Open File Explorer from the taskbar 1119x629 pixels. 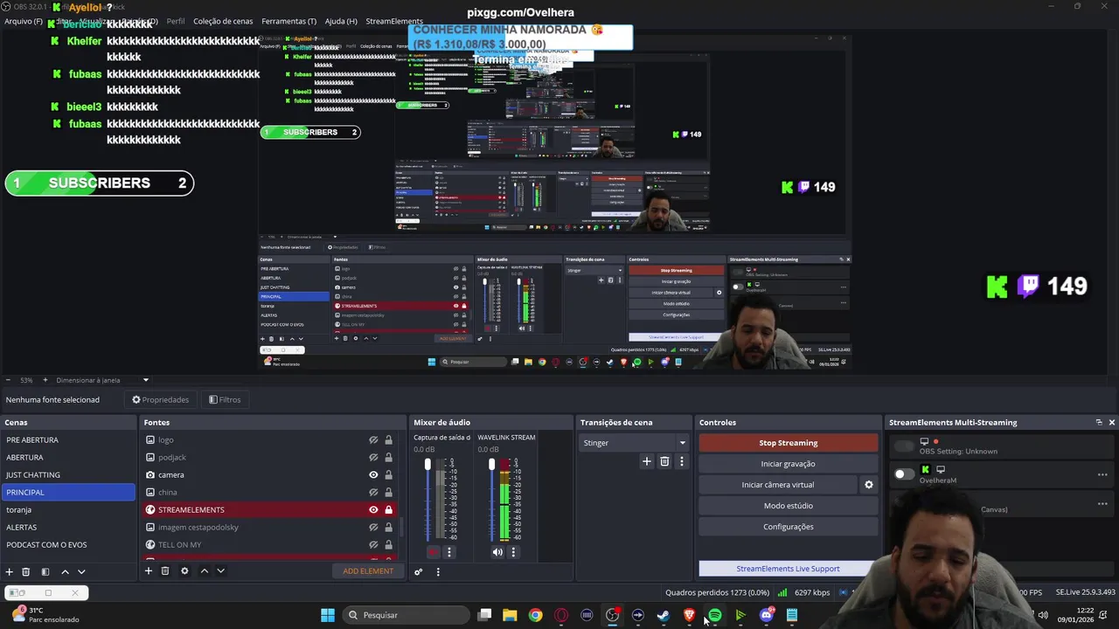[510, 615]
